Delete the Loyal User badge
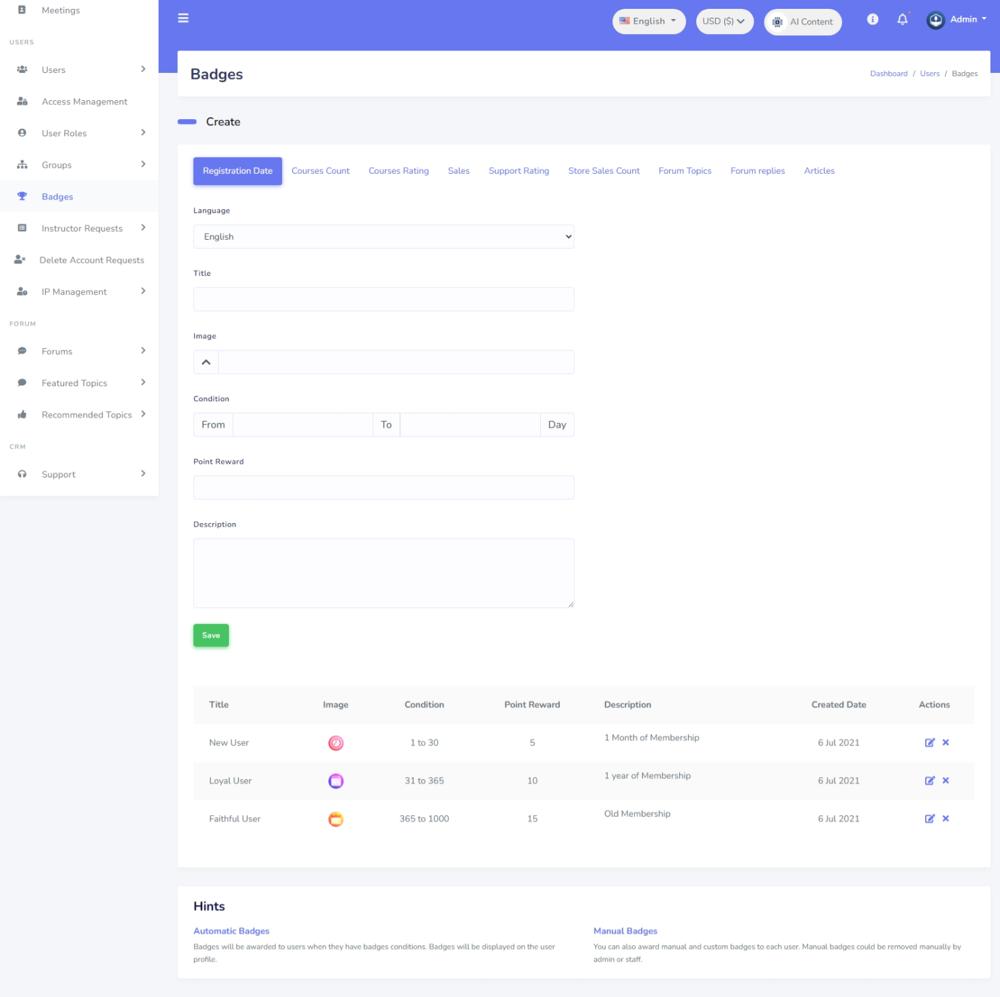This screenshot has height=997, width=1000. click(x=946, y=780)
